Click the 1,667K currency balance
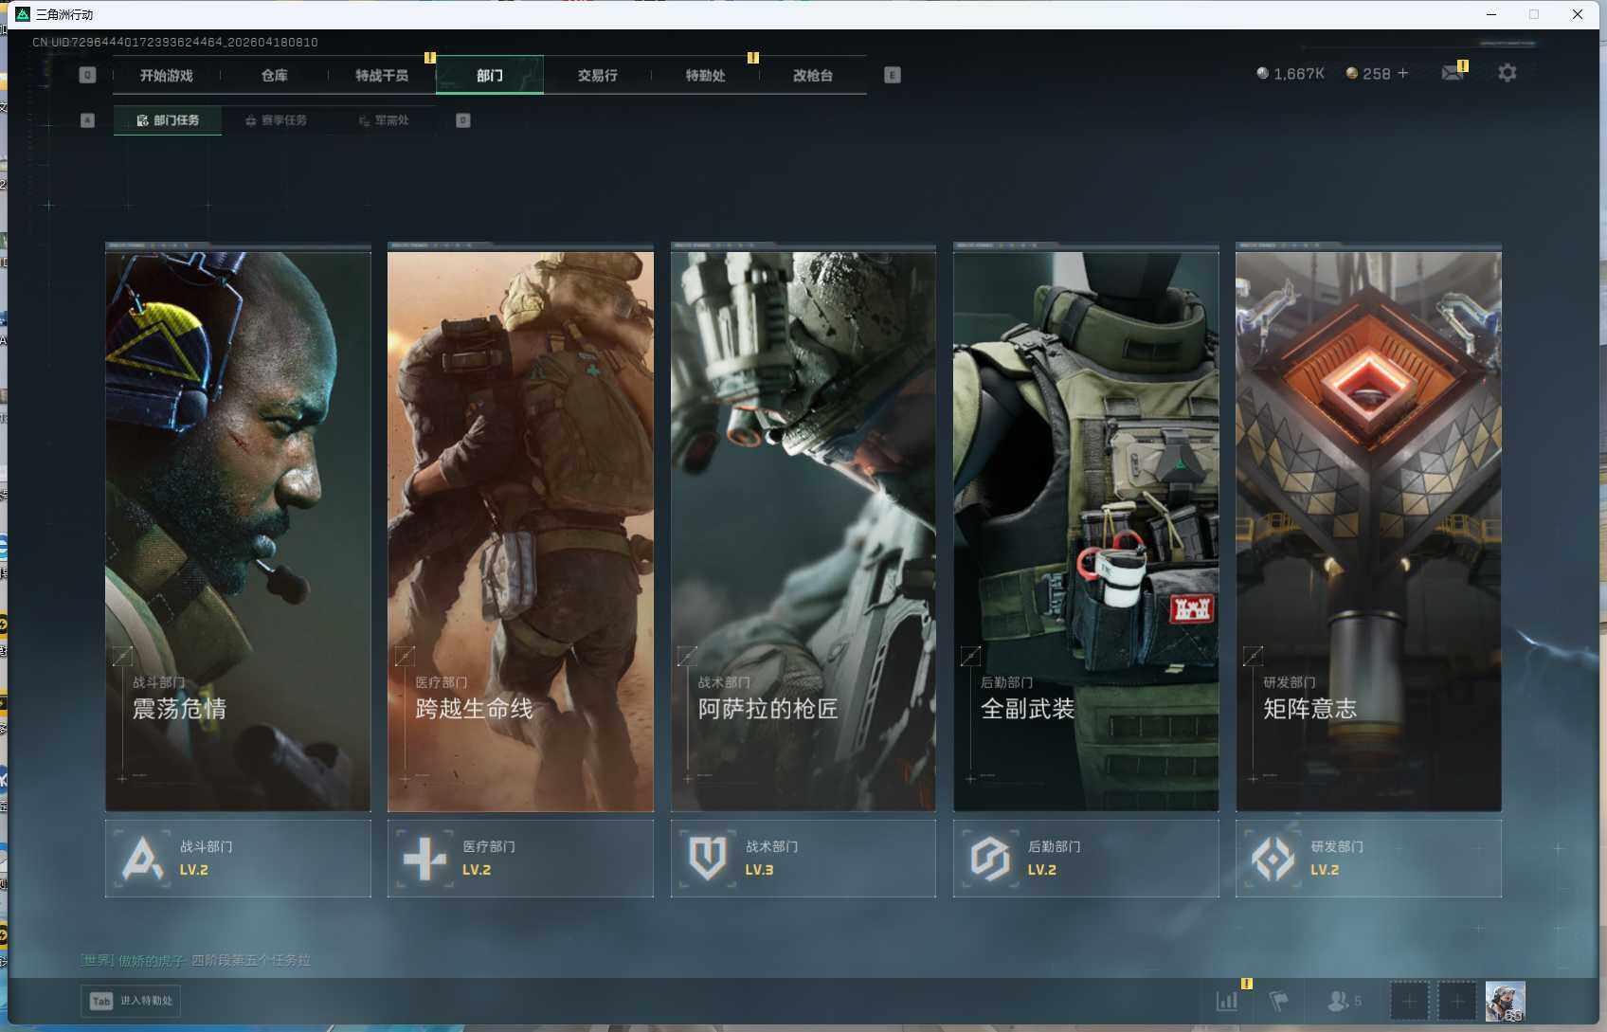 coord(1291,73)
